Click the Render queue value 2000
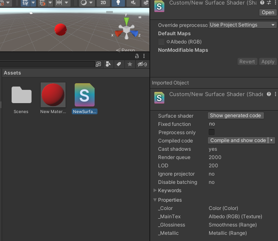The image size is (278, 241). (x=215, y=157)
